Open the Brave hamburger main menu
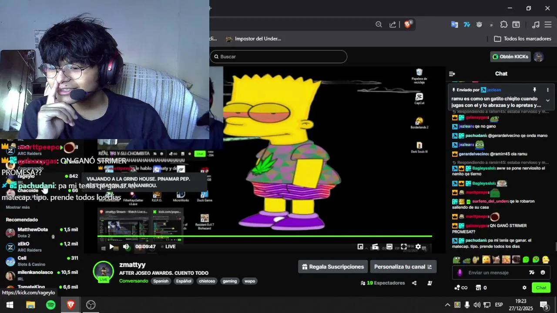 tap(548, 25)
